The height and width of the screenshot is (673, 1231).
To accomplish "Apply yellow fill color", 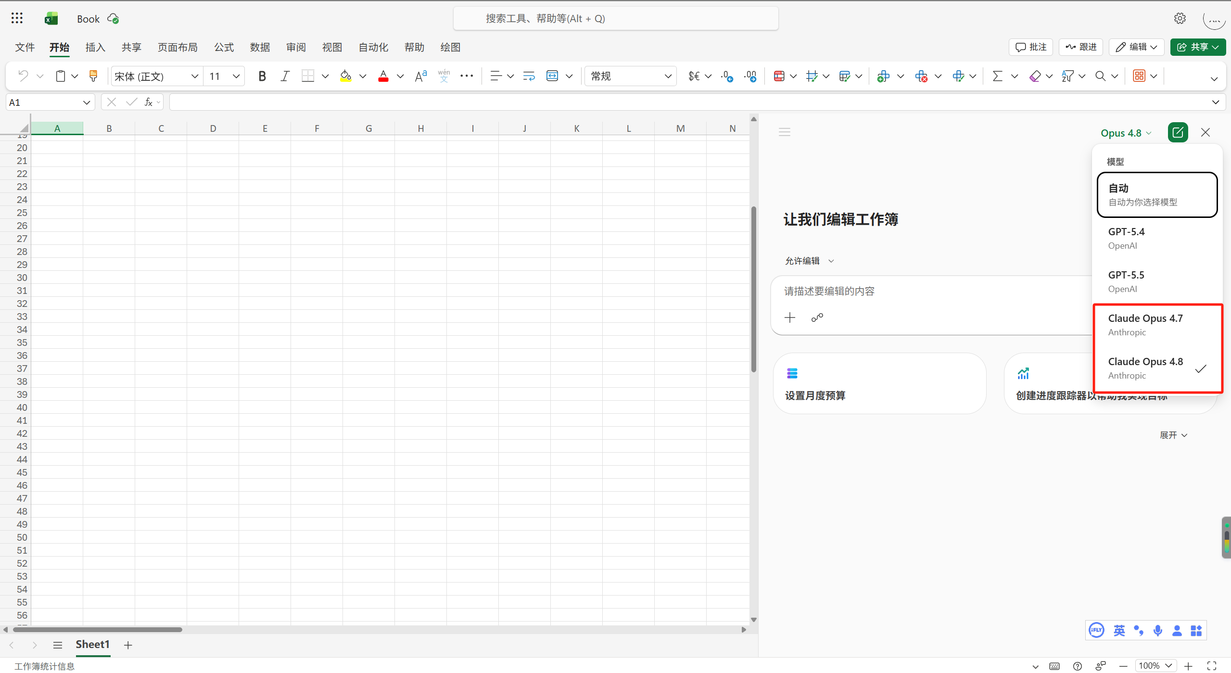I will (345, 76).
